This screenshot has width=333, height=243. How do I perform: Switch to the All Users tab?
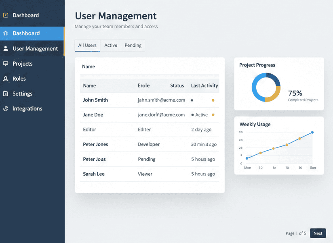pyautogui.click(x=87, y=45)
